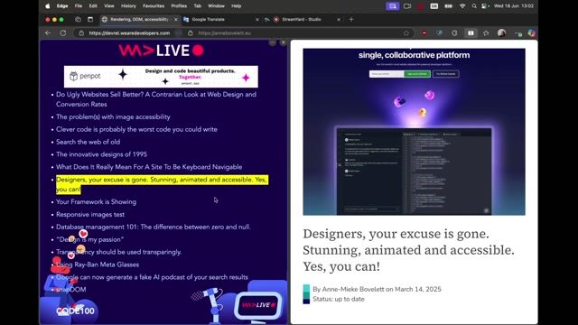
Task: Open 'Clever code is probably the worst' link
Action: [136, 129]
